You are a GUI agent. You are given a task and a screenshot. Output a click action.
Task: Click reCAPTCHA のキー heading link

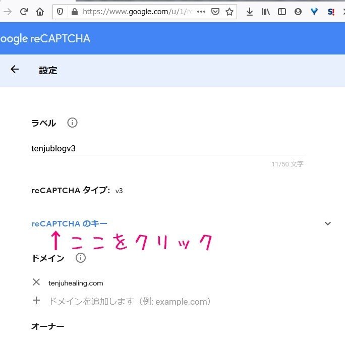(x=69, y=224)
